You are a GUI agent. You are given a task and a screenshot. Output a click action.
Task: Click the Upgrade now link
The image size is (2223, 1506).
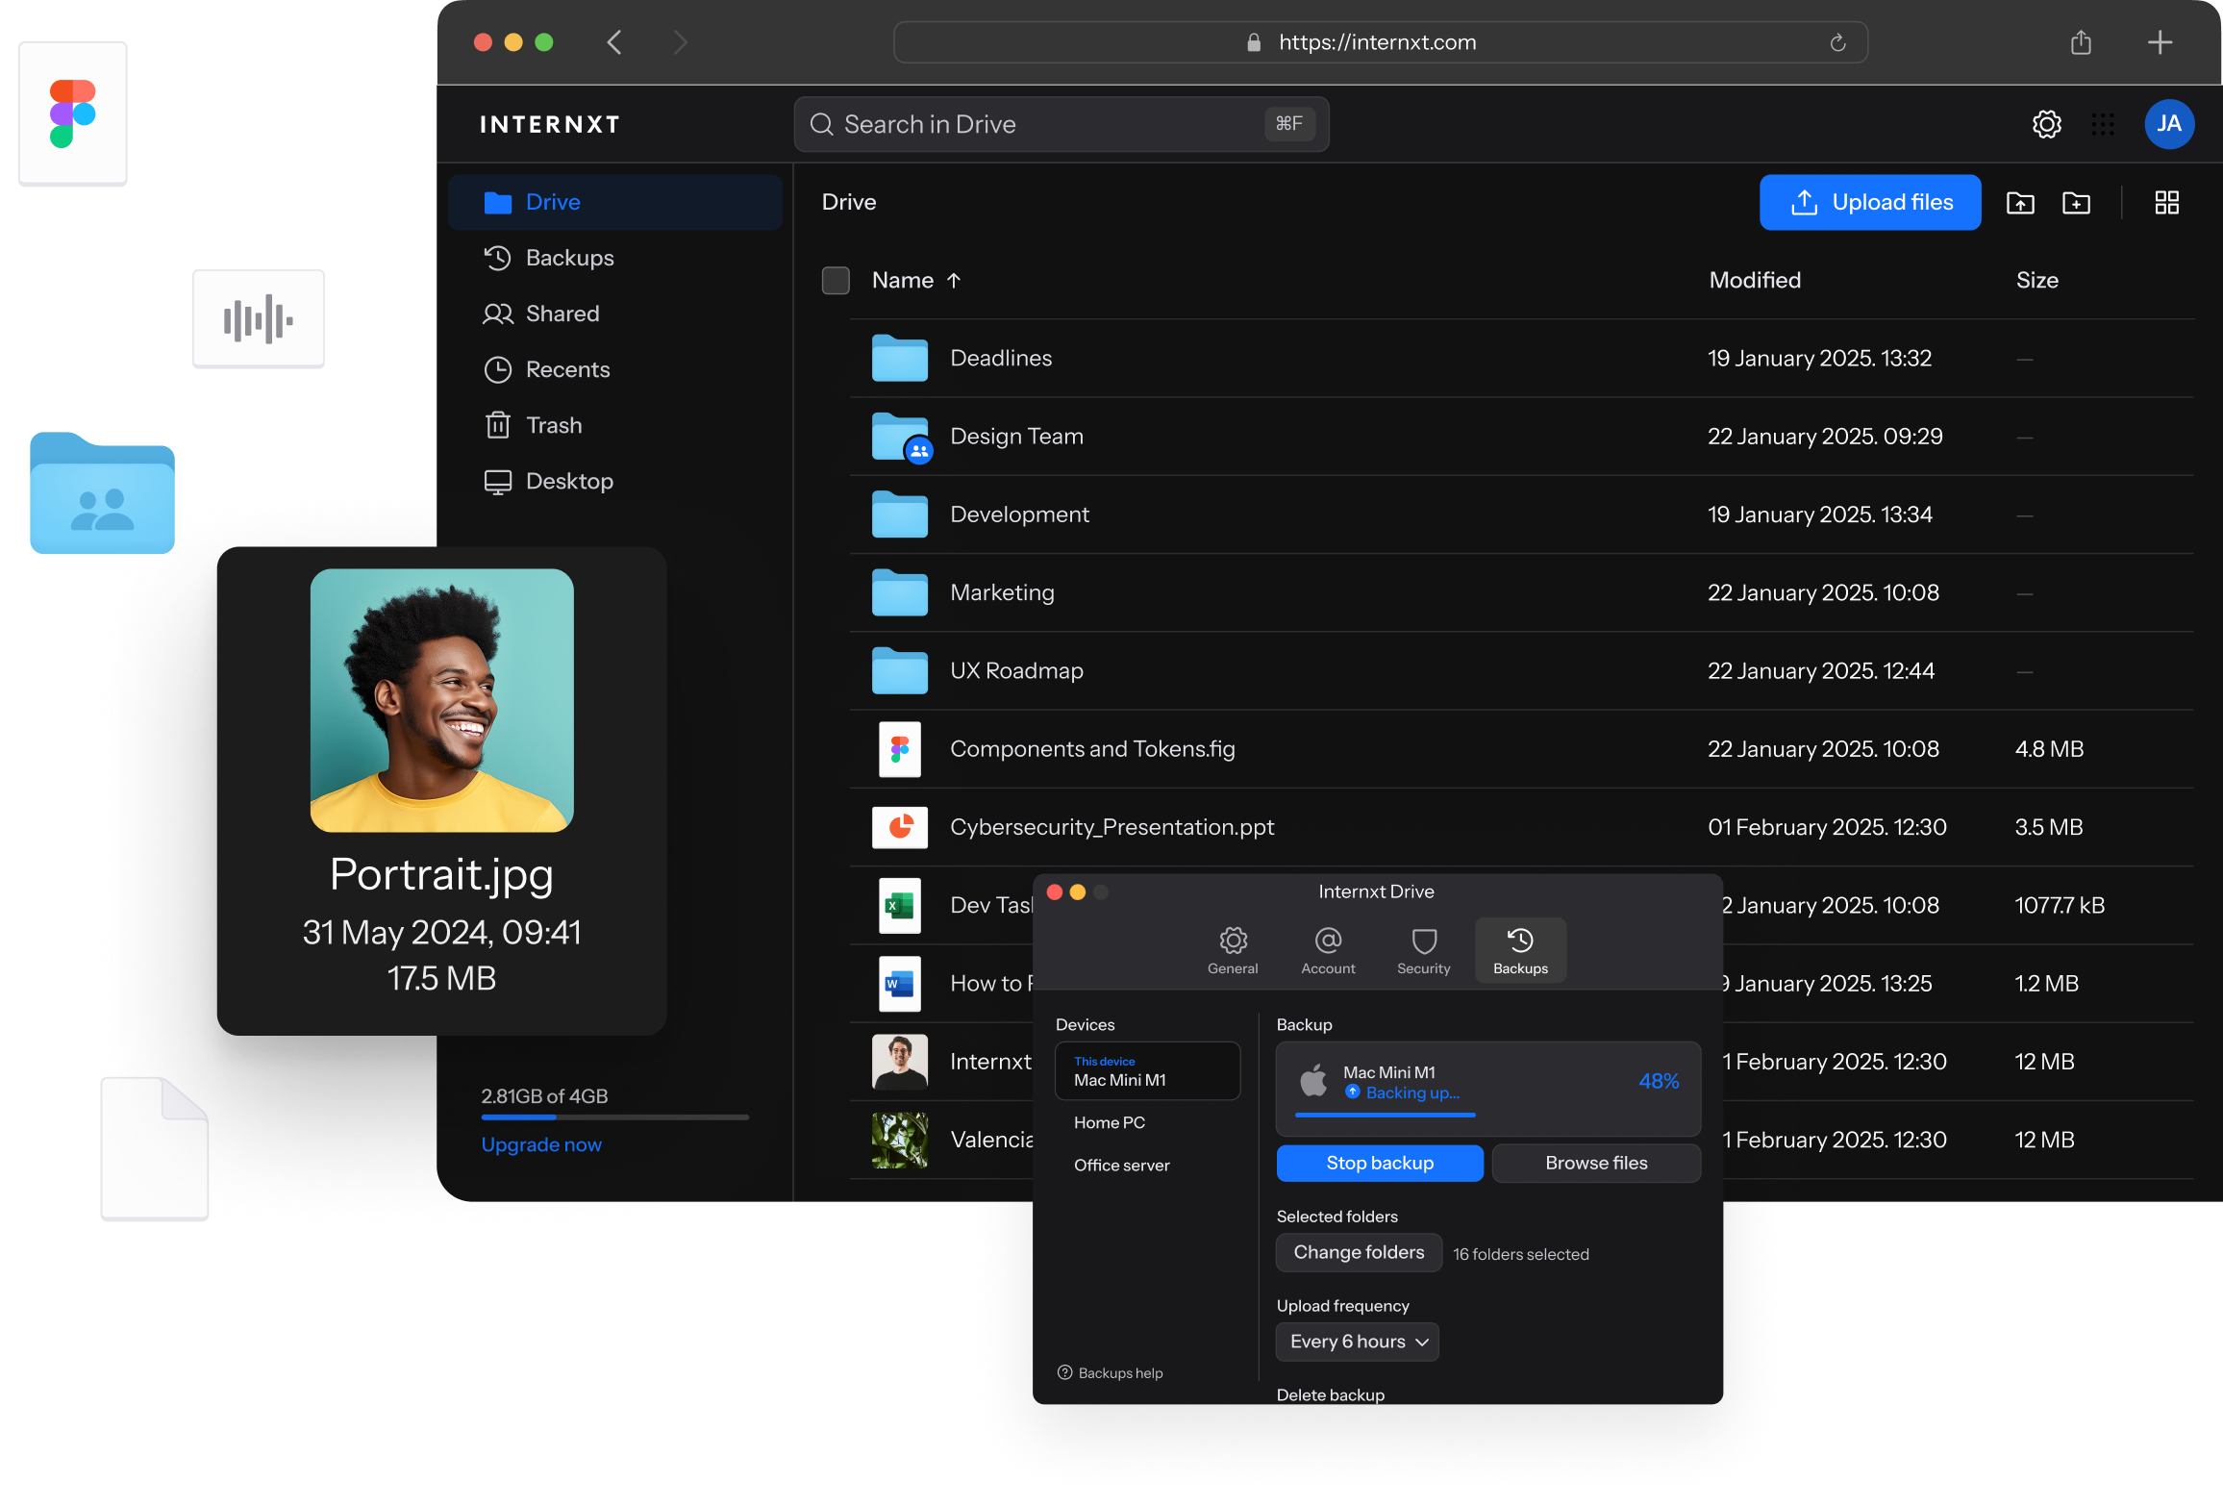point(541,1144)
